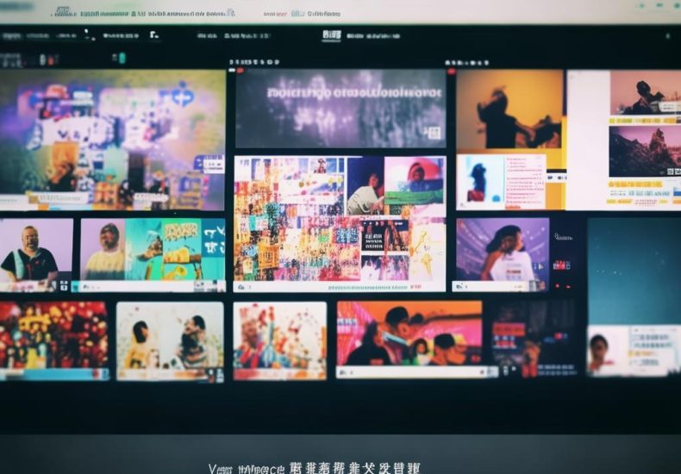The height and width of the screenshot is (474, 681).
Task: Open the large purple-green collage thumbnail
Action: pos(112,140)
